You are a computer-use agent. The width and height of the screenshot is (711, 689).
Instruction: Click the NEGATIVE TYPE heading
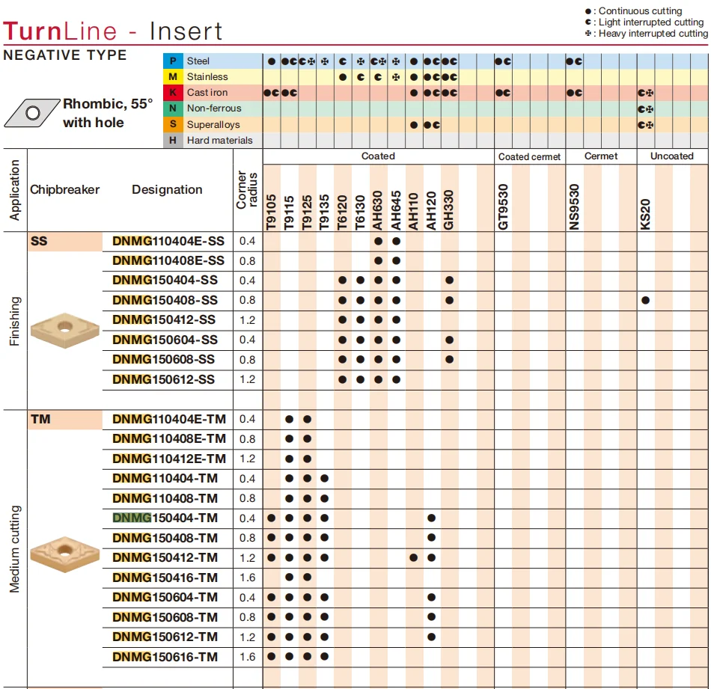65,55
